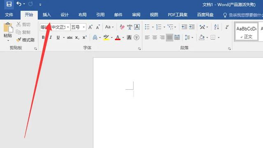
Task: Select the 正文 (Normal) style thumbnail
Action: click(x=246, y=32)
